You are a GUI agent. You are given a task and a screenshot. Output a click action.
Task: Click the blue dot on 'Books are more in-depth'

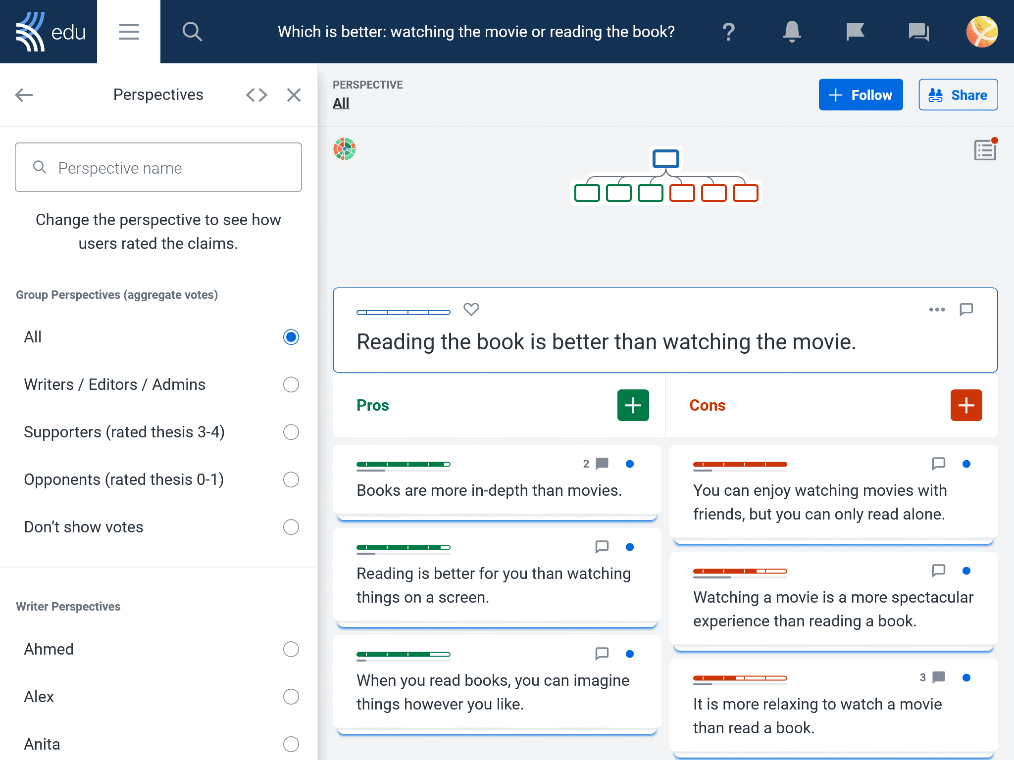(630, 464)
